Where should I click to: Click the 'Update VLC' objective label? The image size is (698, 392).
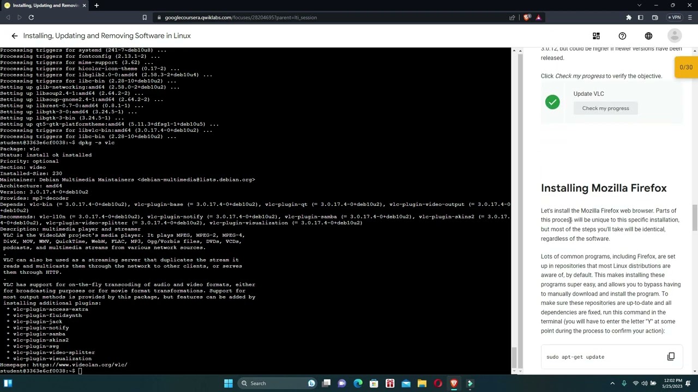(588, 94)
